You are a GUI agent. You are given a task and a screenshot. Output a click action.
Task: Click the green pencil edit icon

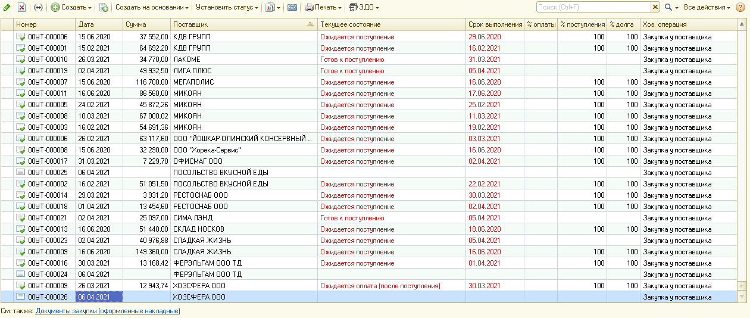tap(7, 7)
